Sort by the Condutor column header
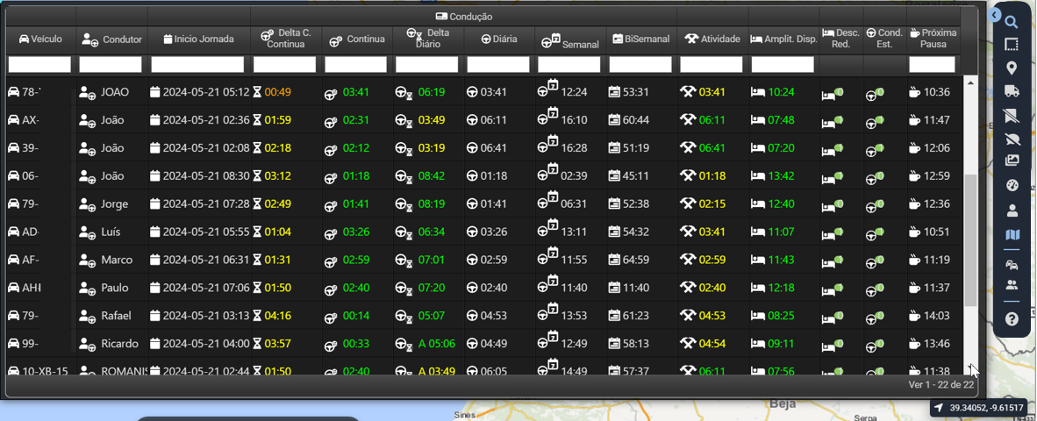This screenshot has height=421, width=1037. coord(111,39)
